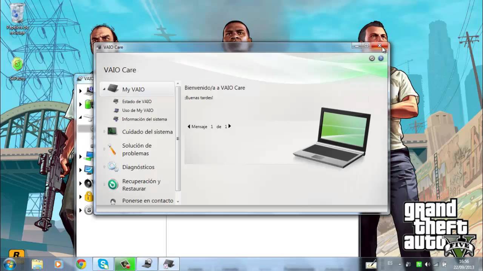
Task: Open Información del sistema
Action: point(145,119)
